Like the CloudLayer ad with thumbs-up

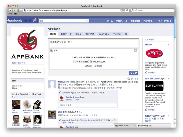146,110
